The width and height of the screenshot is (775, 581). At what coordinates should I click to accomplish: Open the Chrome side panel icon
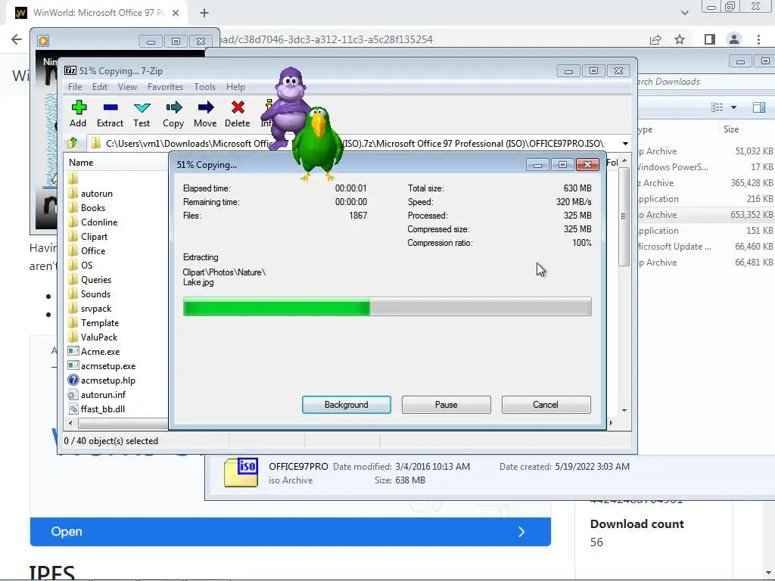(x=710, y=39)
